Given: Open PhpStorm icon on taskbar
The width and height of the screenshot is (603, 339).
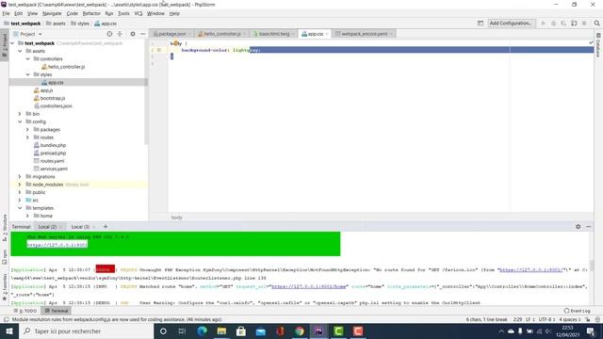Looking at the screenshot, I should (x=319, y=331).
